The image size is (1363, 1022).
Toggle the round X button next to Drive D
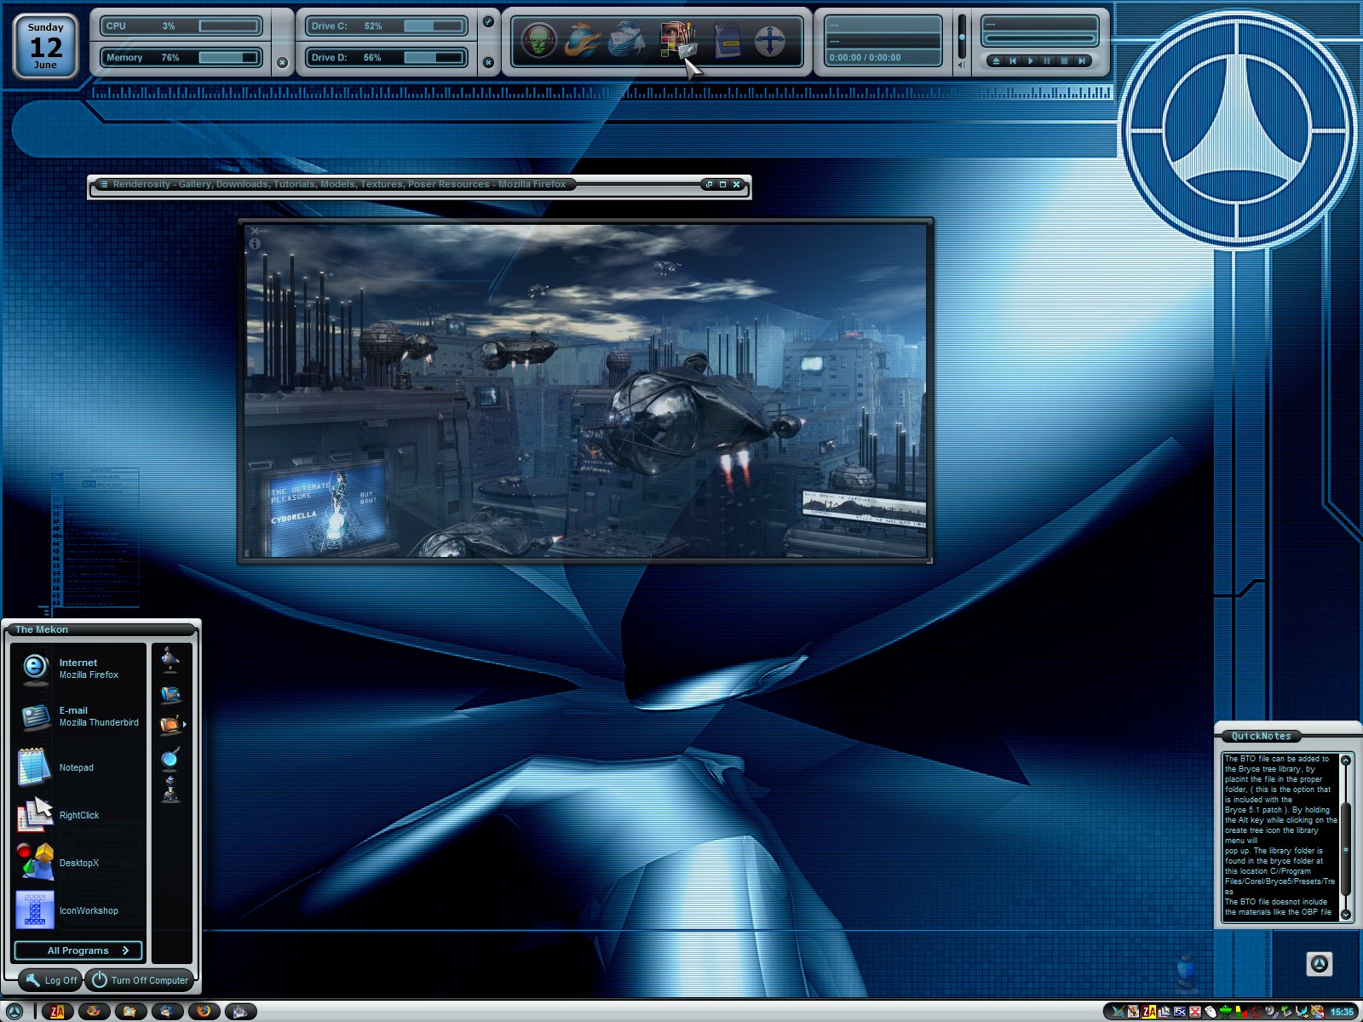tap(488, 62)
